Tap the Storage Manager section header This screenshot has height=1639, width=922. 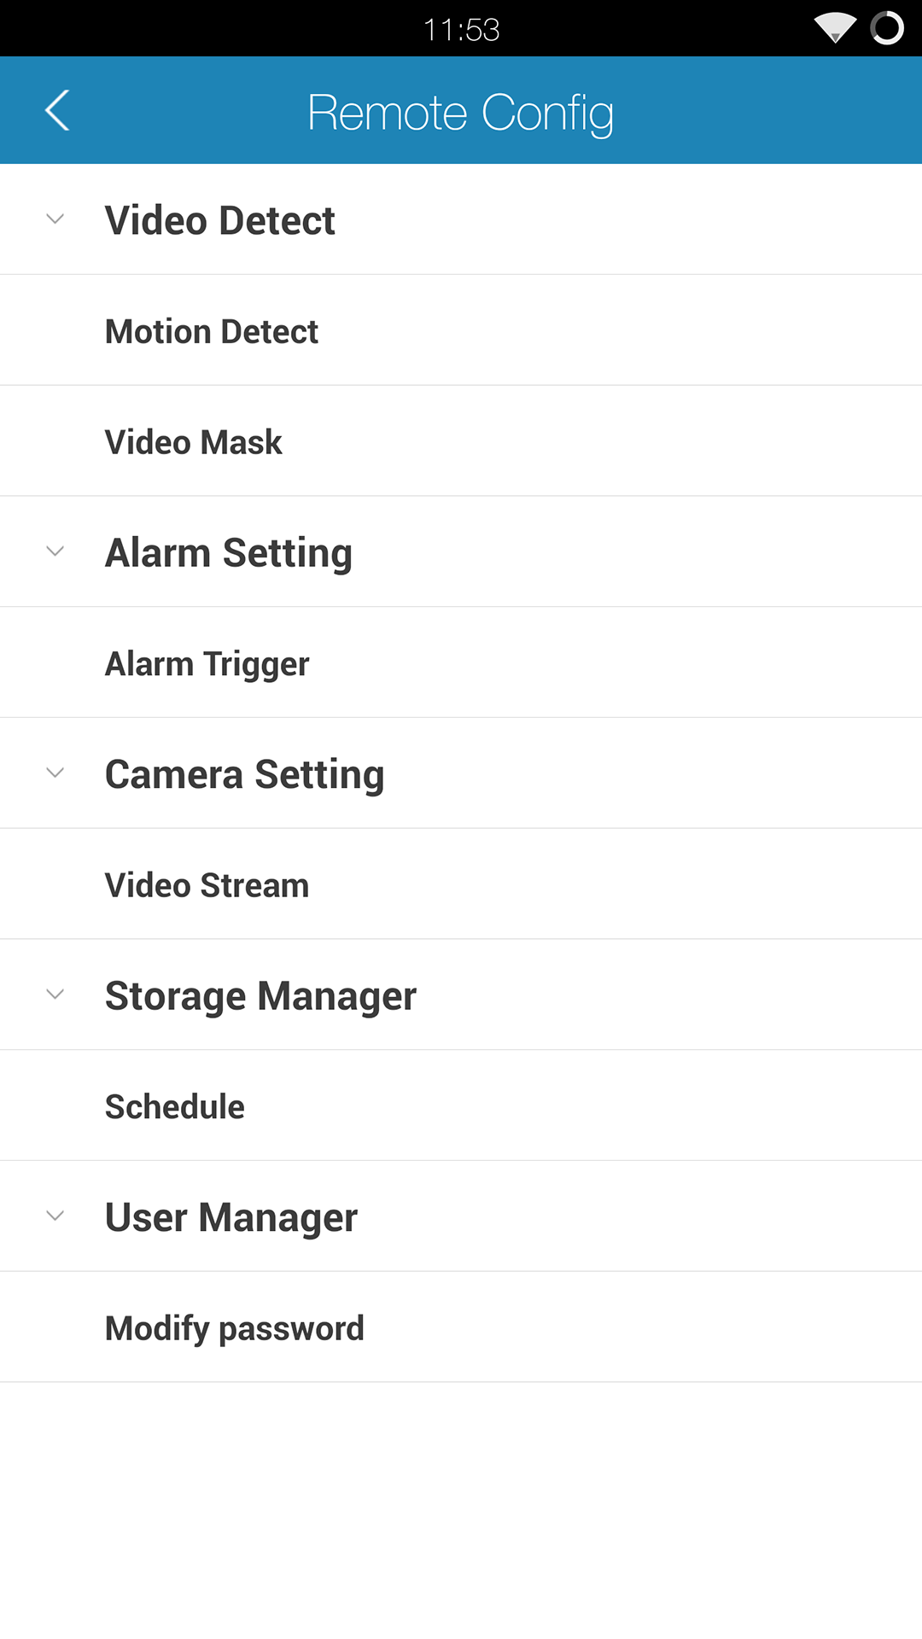coord(260,995)
